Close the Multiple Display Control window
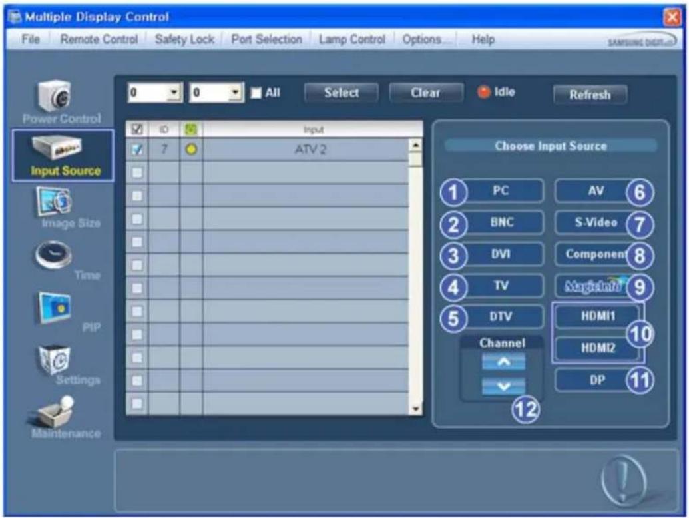This screenshot has height=518, width=689. click(x=672, y=17)
